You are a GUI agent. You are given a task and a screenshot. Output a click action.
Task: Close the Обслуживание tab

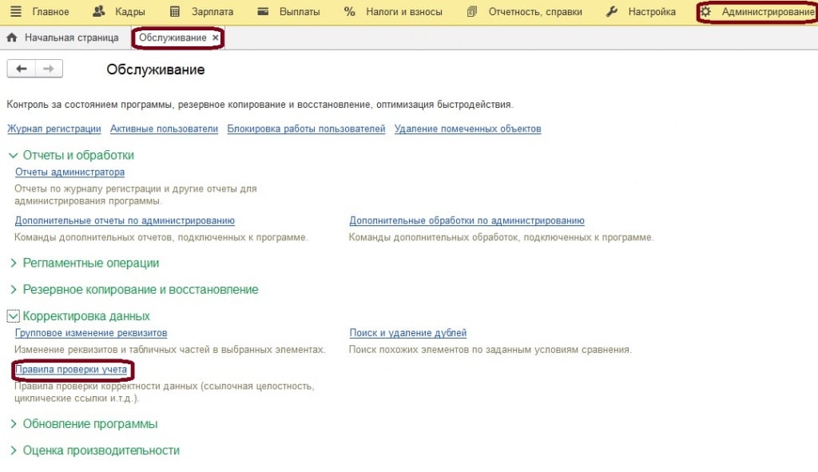[216, 38]
